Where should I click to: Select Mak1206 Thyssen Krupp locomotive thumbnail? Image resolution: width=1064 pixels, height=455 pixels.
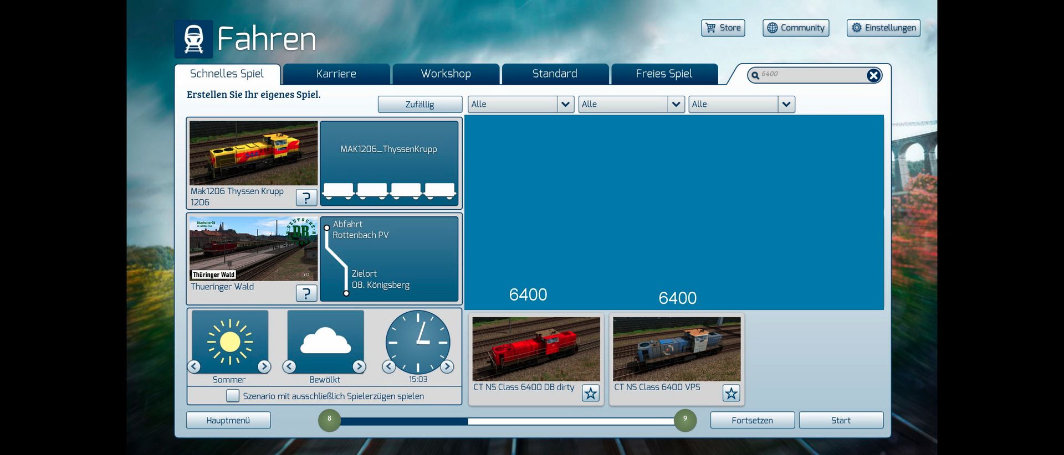(254, 153)
